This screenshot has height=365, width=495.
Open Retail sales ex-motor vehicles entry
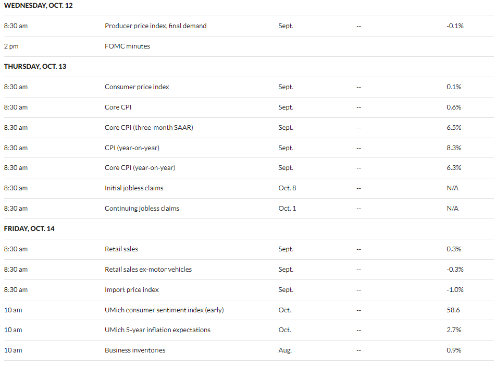pyautogui.click(x=148, y=269)
